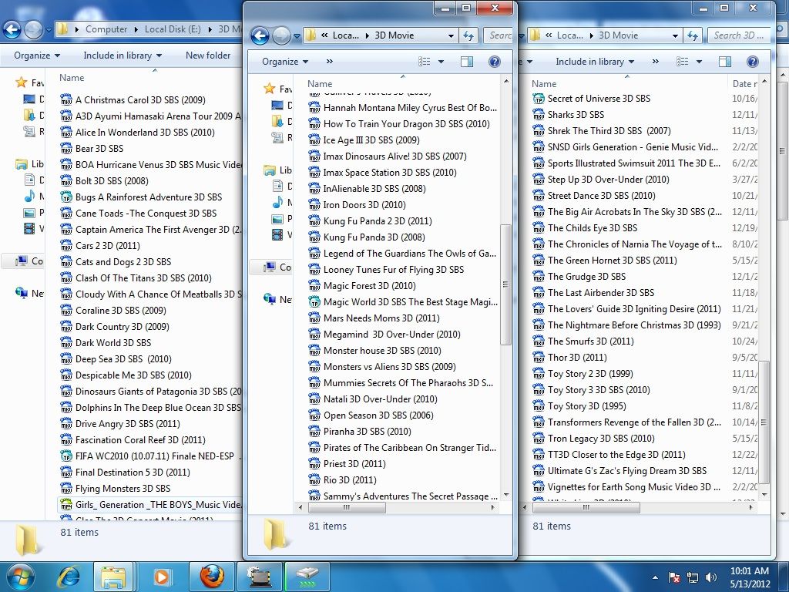This screenshot has height=592, width=789.
Task: Sort by the Date column in the right window
Action: (x=744, y=84)
